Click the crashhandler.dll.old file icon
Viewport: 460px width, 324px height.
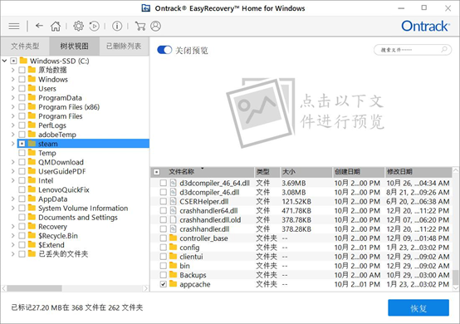173,220
